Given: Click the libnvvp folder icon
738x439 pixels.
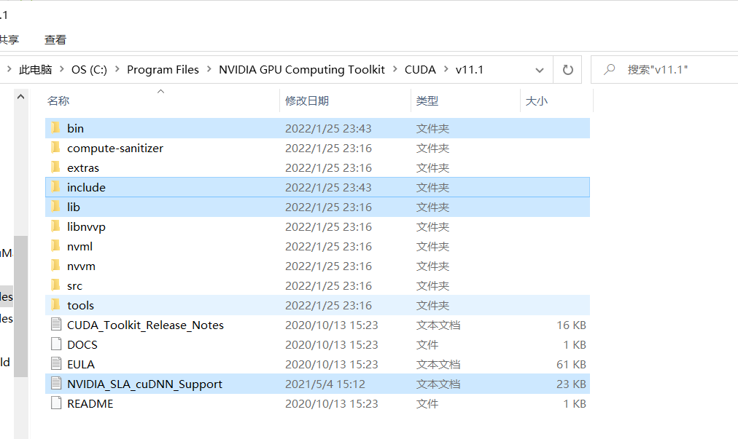Looking at the screenshot, I should coord(56,226).
